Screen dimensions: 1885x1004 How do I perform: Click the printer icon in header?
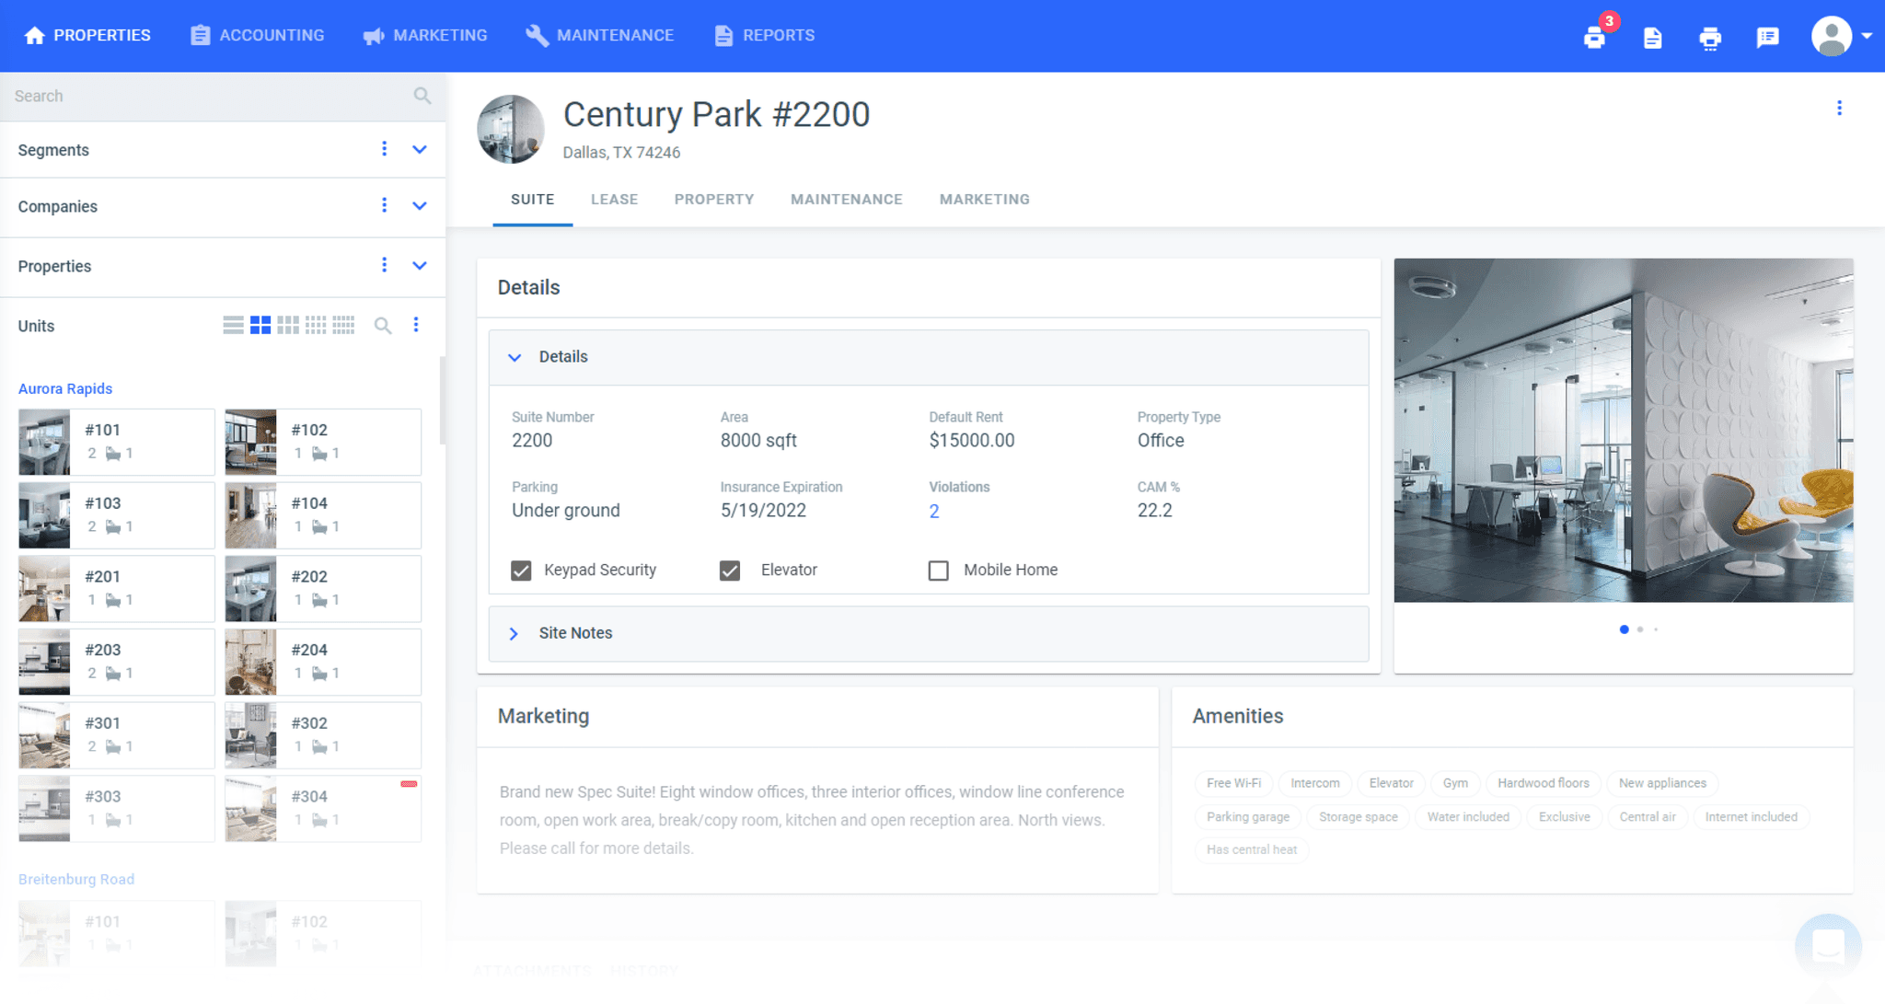point(1710,38)
